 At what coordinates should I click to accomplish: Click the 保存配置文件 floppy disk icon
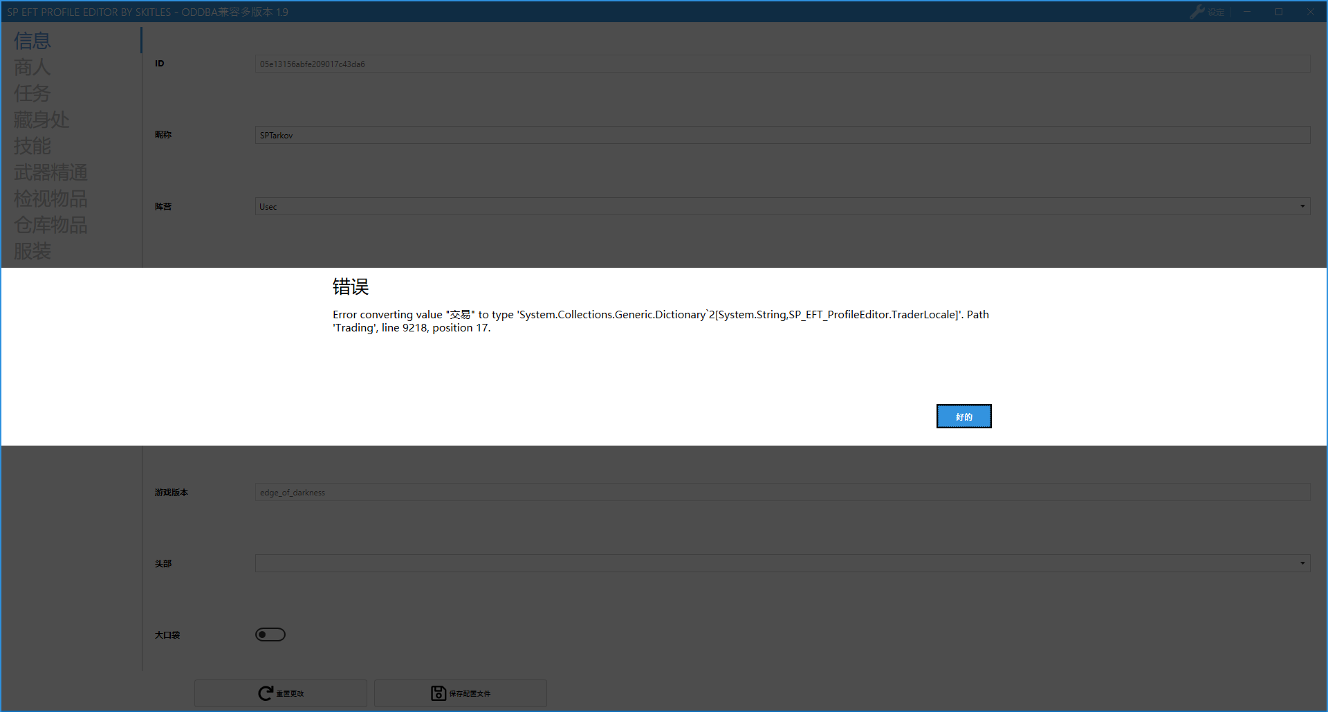[x=439, y=693]
